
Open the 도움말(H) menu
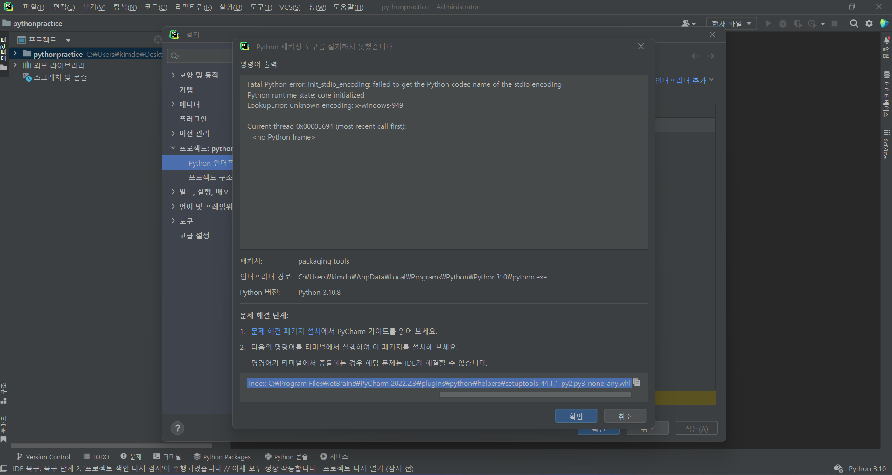pyautogui.click(x=348, y=7)
